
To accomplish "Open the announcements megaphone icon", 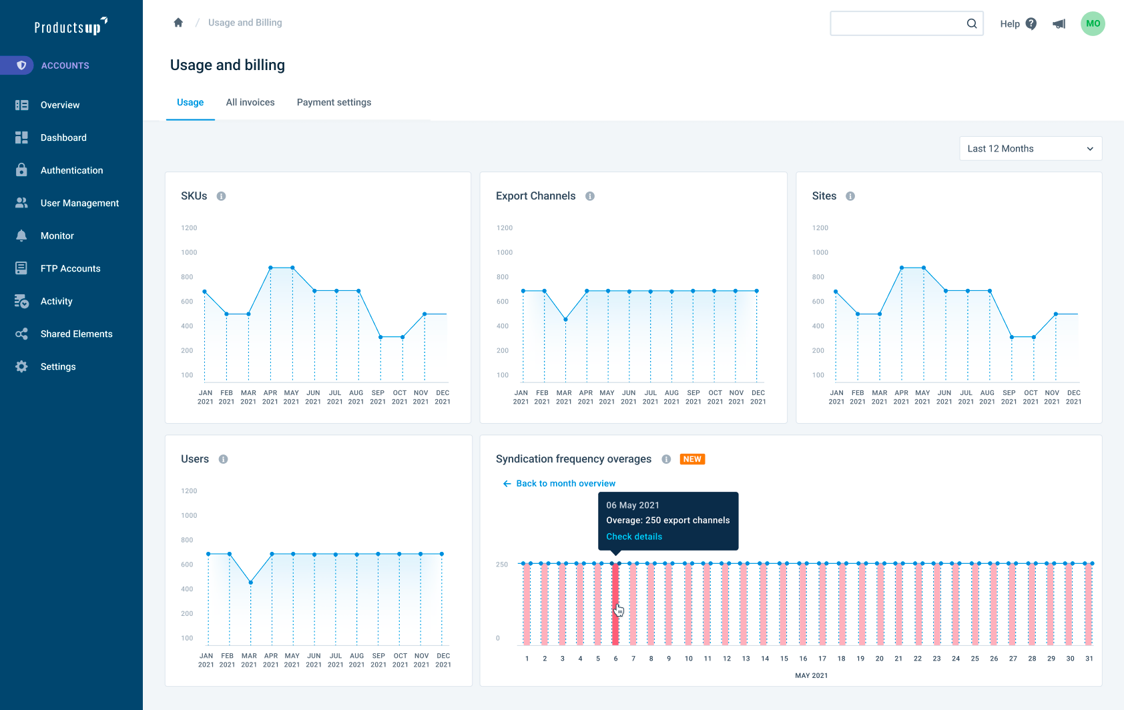I will pos(1059,24).
